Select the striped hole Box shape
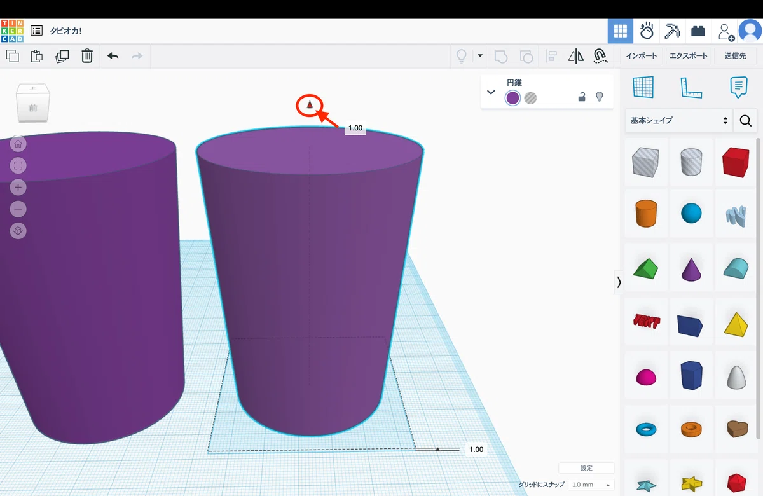 646,162
